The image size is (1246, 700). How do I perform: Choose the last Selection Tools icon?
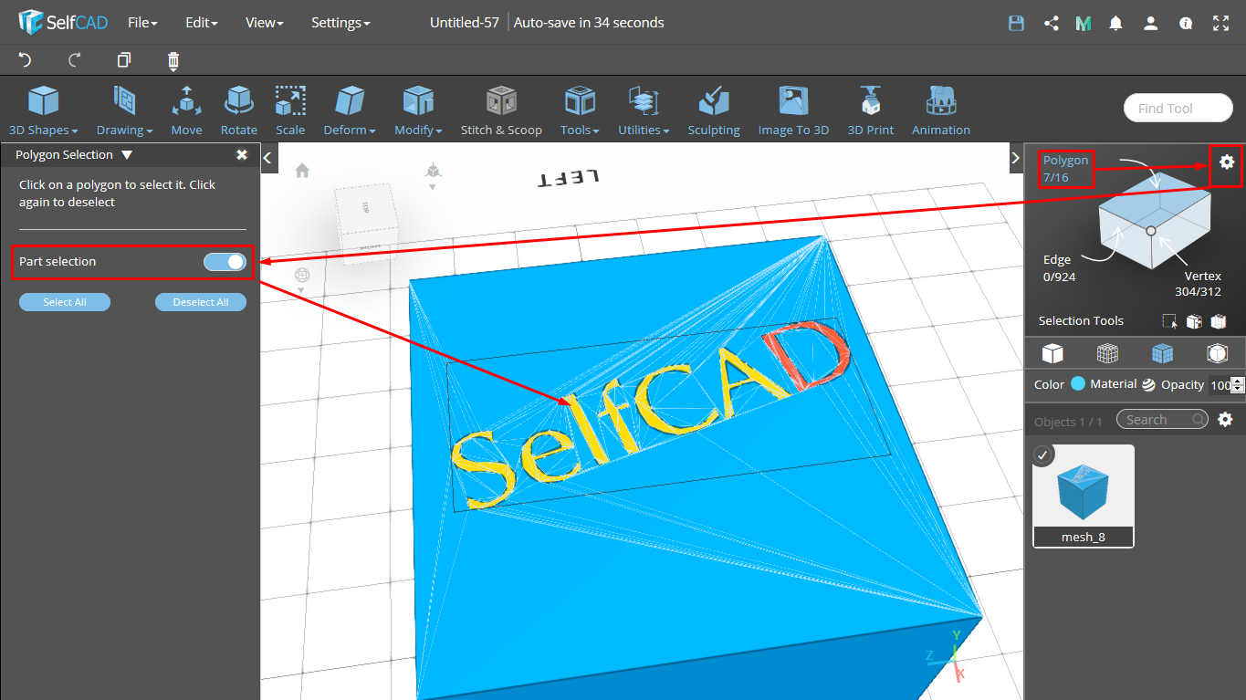point(1217,321)
